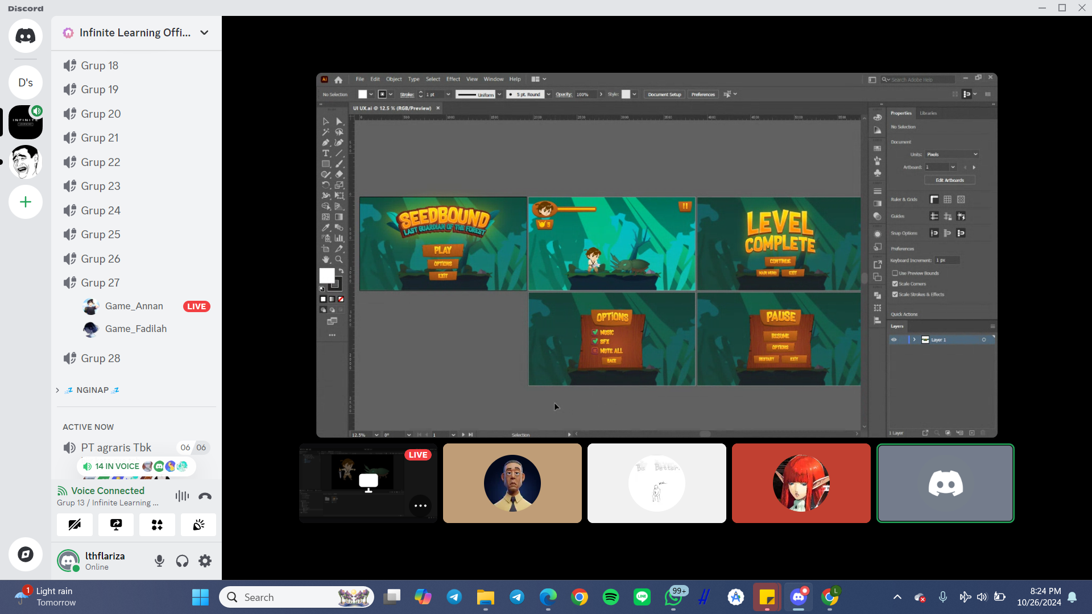Open the Discover servers compass icon

tap(26, 554)
